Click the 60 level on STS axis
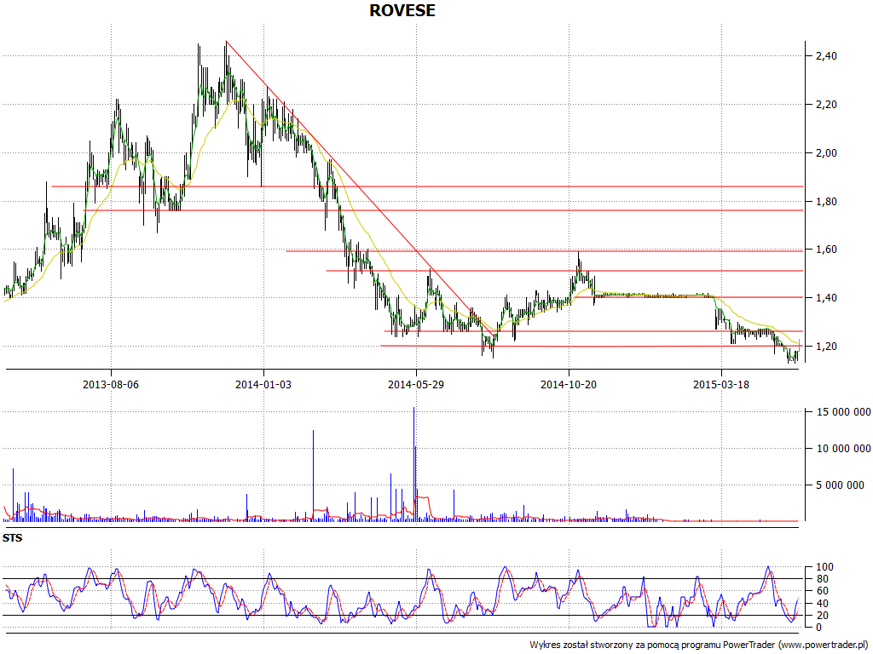873x654 pixels. [x=824, y=591]
